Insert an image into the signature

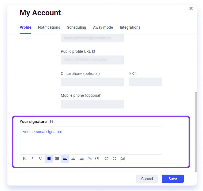(123, 158)
